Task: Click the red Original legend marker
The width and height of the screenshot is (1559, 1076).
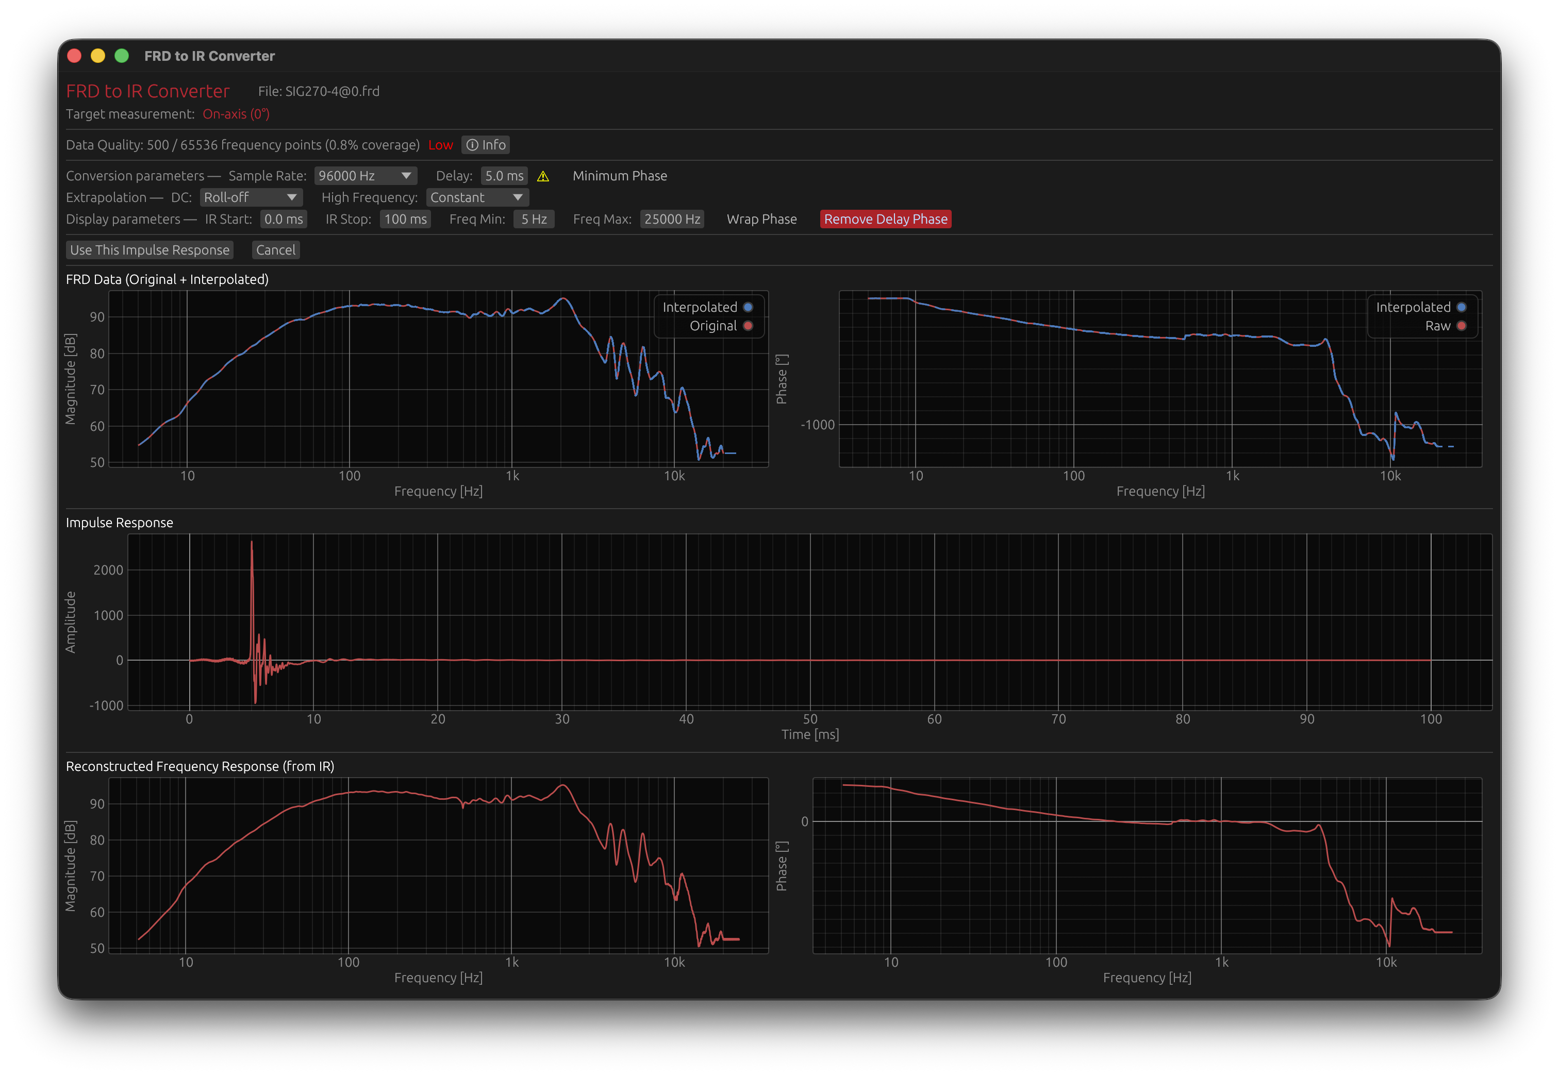Action: [748, 326]
